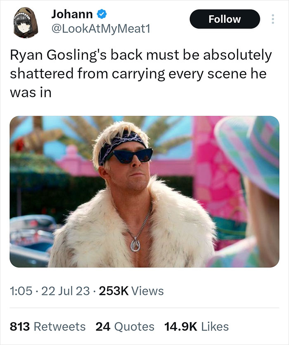Click Ken's sunglasses in the photo

132,156
